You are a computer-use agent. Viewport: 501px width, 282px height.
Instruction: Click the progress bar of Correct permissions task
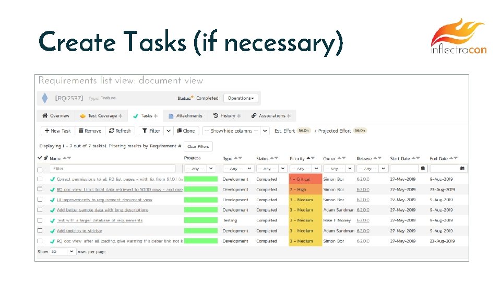[x=200, y=179]
